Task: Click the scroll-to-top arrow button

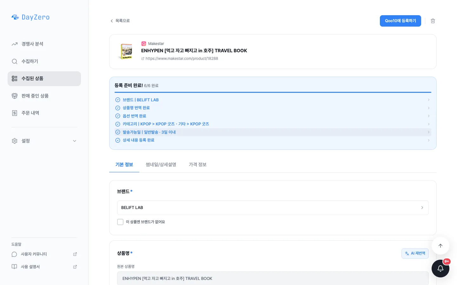Action: [x=440, y=246]
